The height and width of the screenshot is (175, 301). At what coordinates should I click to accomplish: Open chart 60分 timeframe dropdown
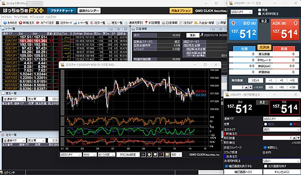click(90, 155)
